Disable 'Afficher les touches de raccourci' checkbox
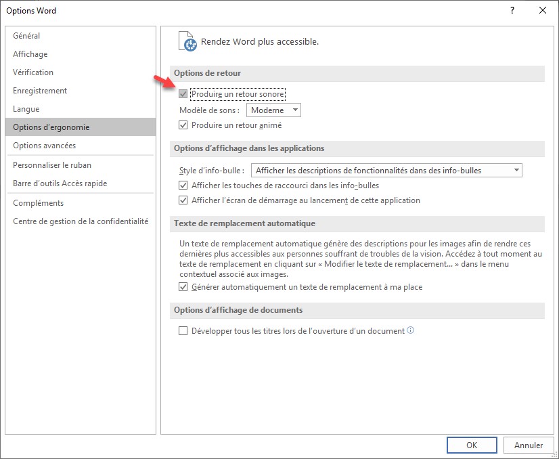The image size is (559, 459). coord(183,185)
